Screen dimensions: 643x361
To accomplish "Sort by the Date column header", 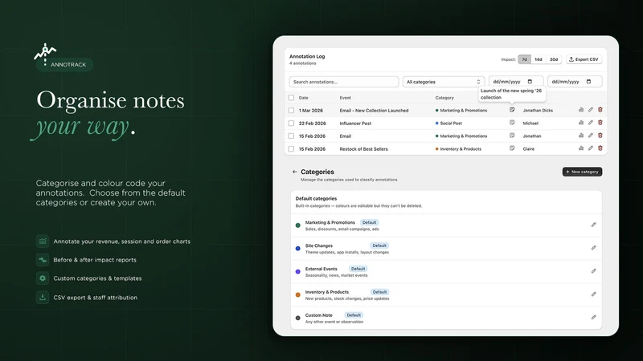I will click(x=304, y=98).
